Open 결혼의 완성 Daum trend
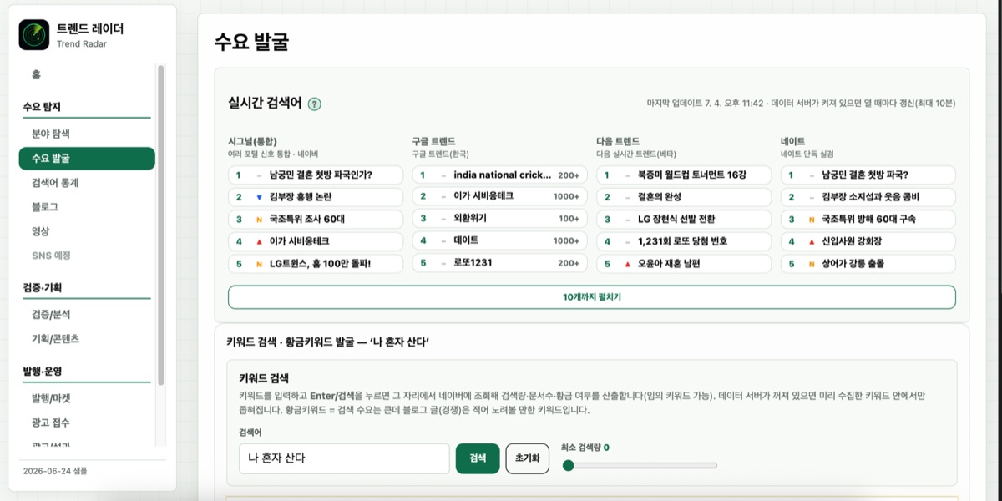This screenshot has width=1002, height=501. [x=684, y=197]
